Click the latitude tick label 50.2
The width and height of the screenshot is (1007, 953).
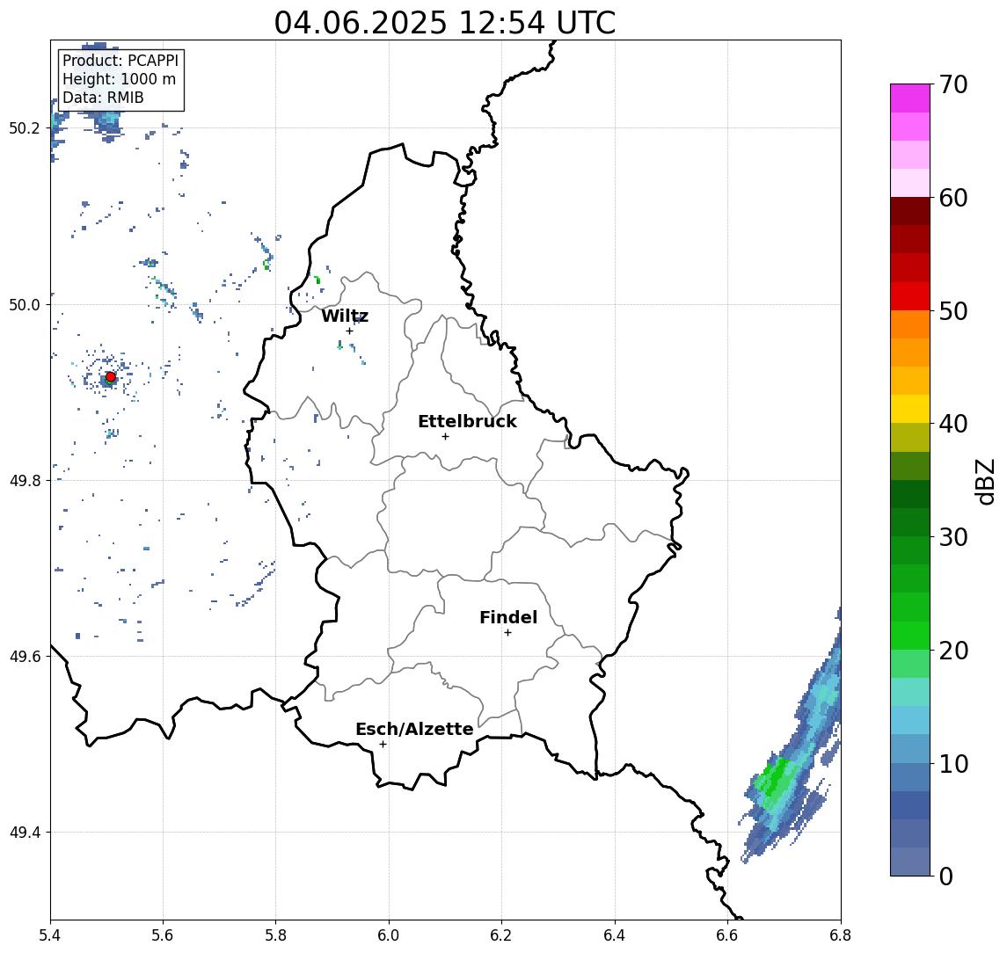coord(24,127)
